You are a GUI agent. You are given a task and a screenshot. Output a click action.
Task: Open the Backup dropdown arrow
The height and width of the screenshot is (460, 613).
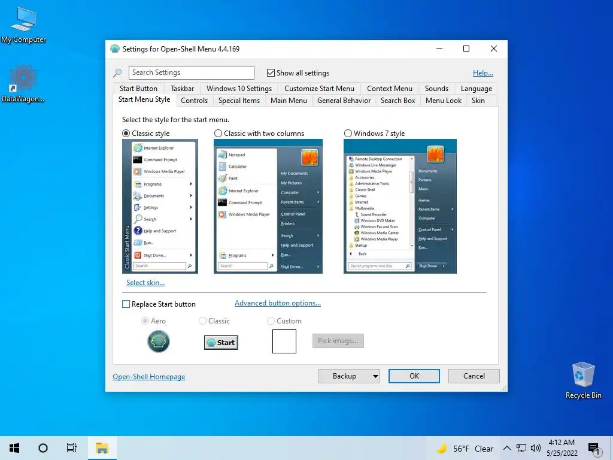click(375, 376)
